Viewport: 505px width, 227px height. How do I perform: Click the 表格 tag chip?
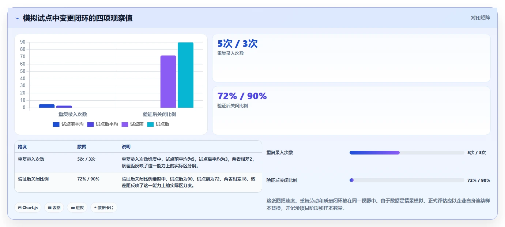(54, 208)
